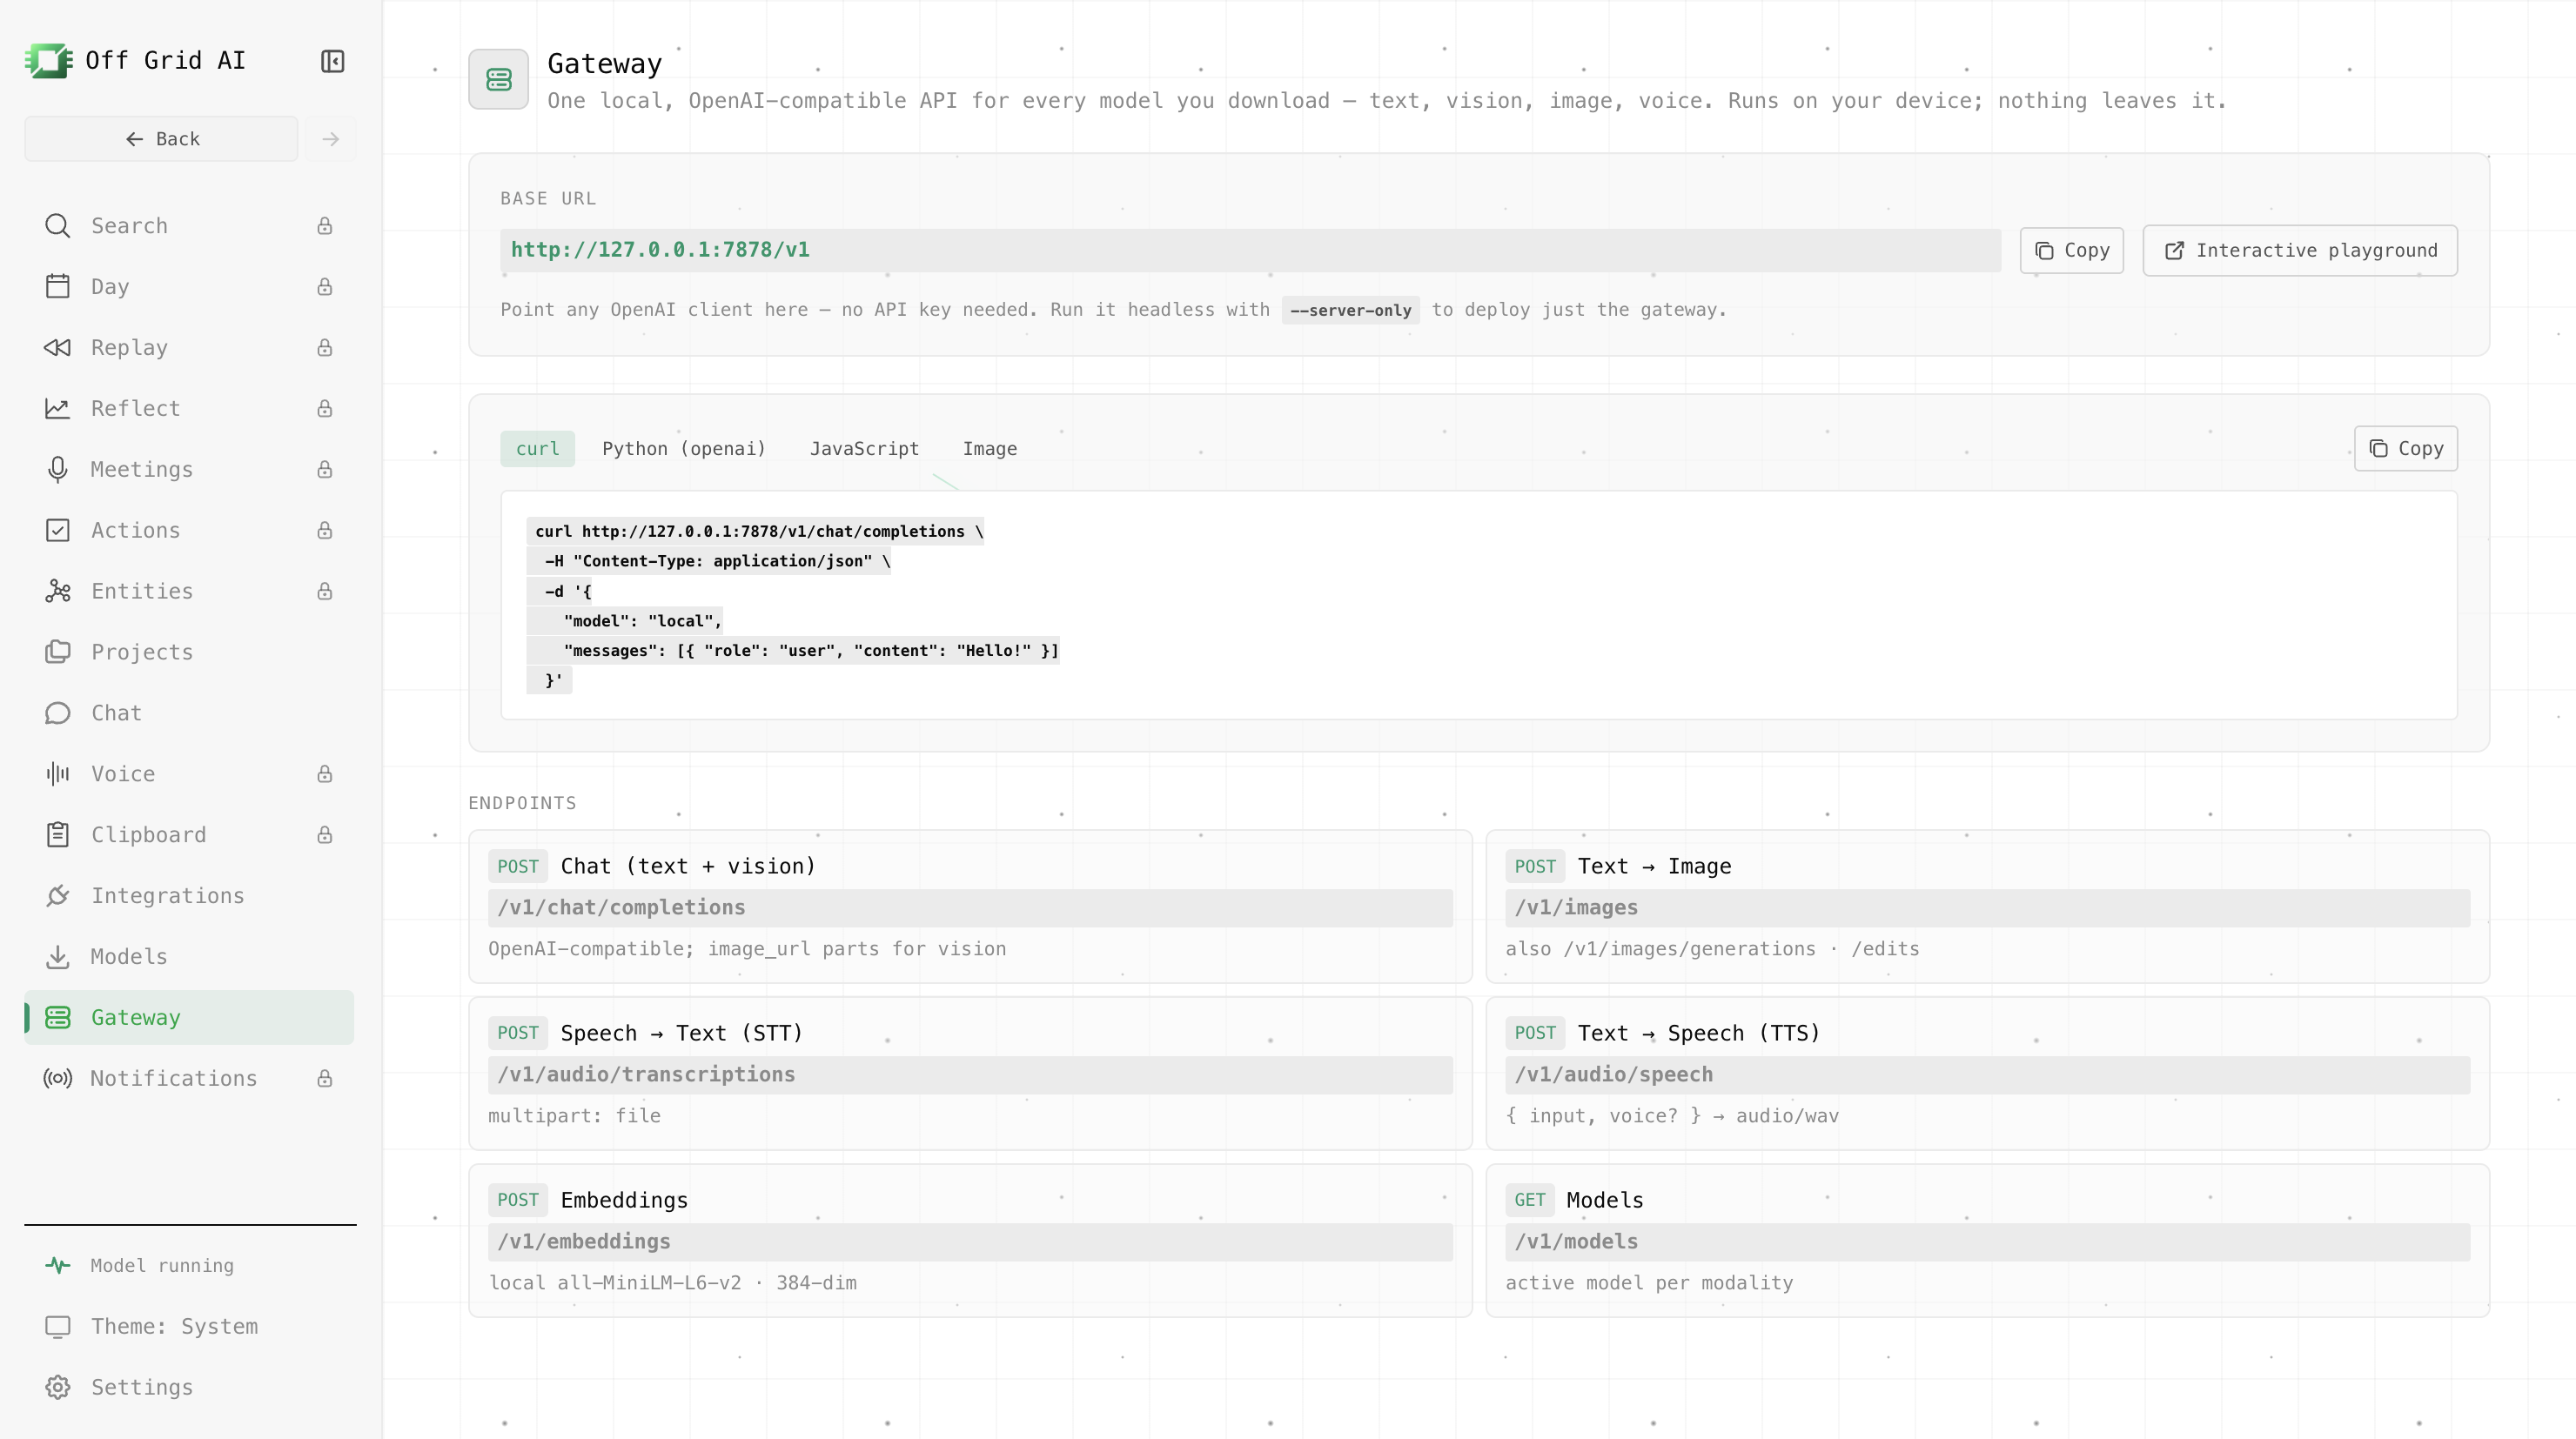Click the /v1/embeddings endpoint path
Viewport: 2576px width, 1439px height.
point(970,1242)
